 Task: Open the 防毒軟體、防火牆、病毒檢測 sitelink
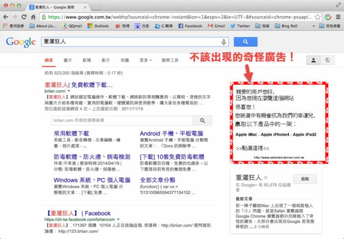click(x=92, y=157)
